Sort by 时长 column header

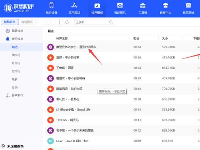pyautogui.click(x=136, y=39)
